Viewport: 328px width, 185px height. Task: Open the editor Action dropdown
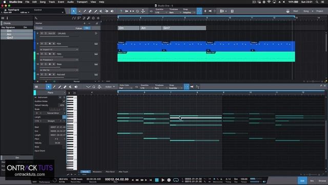pyautogui.click(x=110, y=87)
